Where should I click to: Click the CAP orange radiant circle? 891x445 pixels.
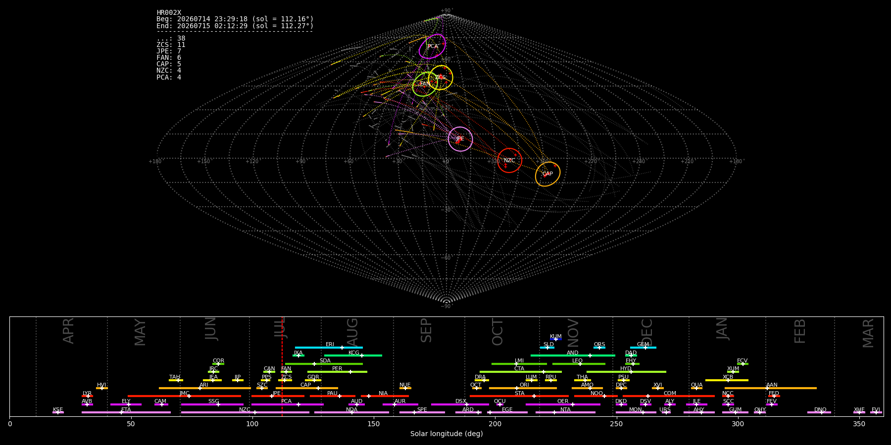tap(548, 174)
